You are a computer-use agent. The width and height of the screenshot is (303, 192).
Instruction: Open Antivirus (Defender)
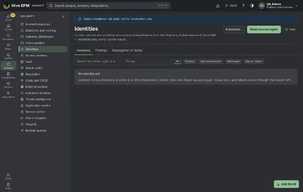coord(43,37)
